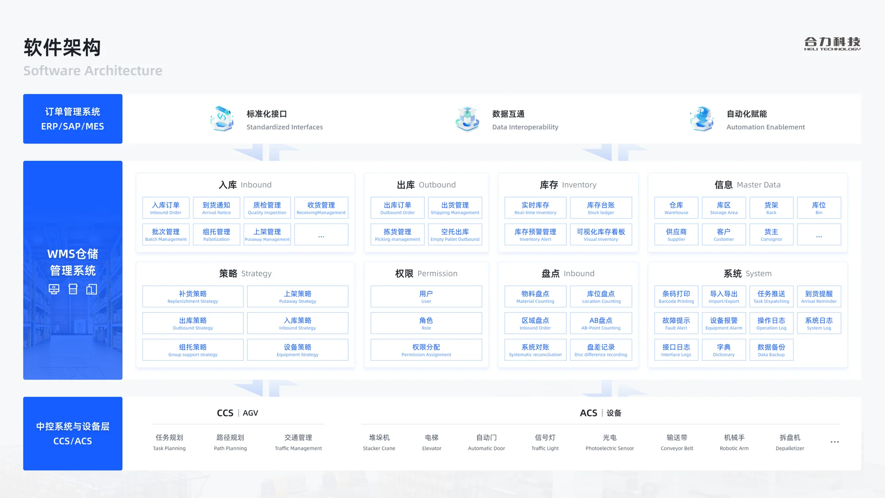Click the ellipsis box in Inbound section

(x=321, y=234)
